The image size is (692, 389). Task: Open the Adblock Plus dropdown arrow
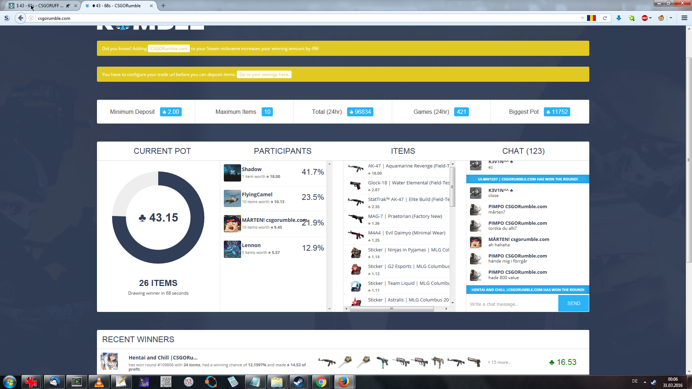(x=651, y=18)
